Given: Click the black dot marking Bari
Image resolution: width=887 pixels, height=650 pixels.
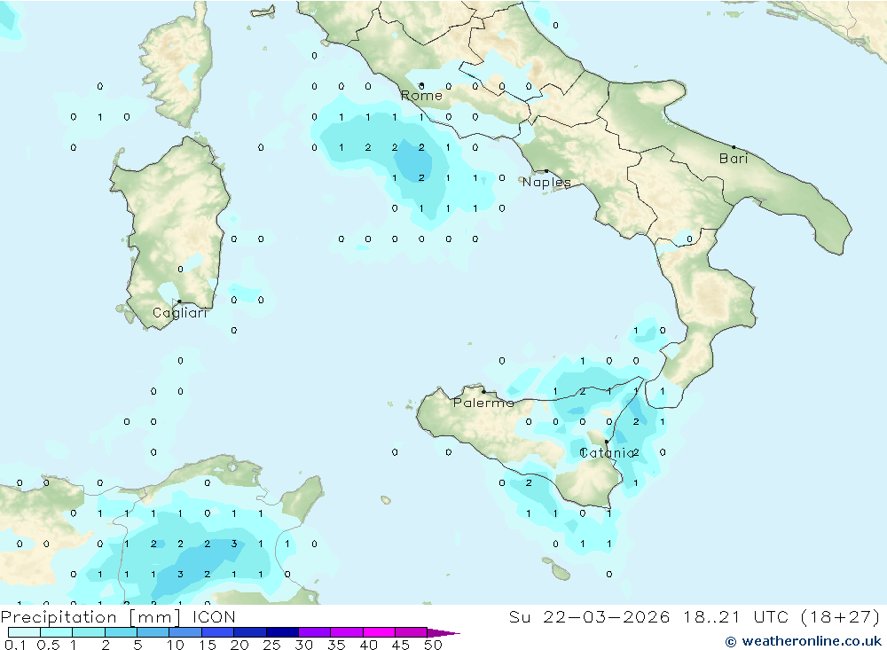Looking at the screenshot, I should [x=734, y=147].
